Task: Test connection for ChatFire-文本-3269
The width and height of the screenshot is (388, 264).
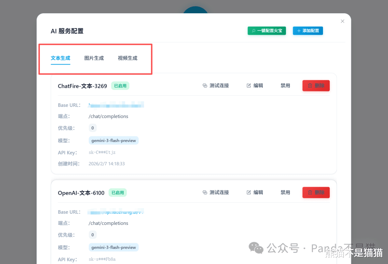Action: [x=216, y=85]
